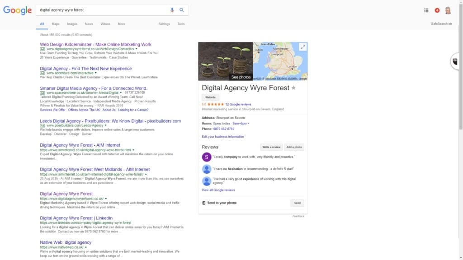The width and height of the screenshot is (463, 260).
Task: Click the Google logo
Action: 18,10
